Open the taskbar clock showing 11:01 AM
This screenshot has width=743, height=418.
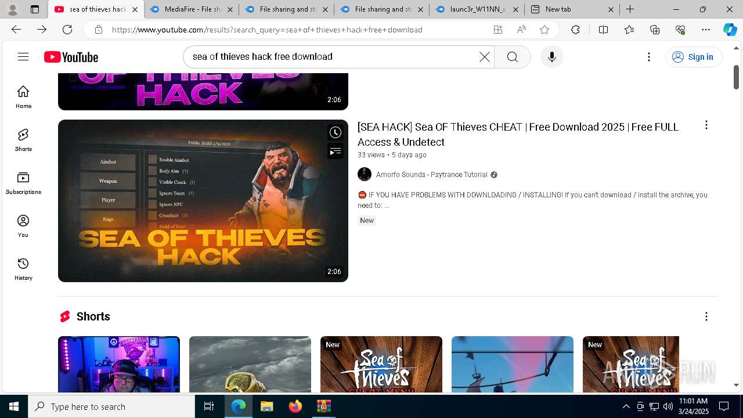[x=693, y=406]
